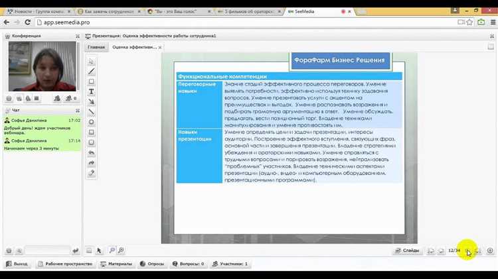Click the zoom in magnifier below slide
498x279 pixels.
pos(112,251)
